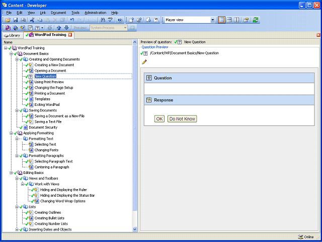Edit question using the pencil icon
Viewport: 322px width, 242px height.
point(144,62)
